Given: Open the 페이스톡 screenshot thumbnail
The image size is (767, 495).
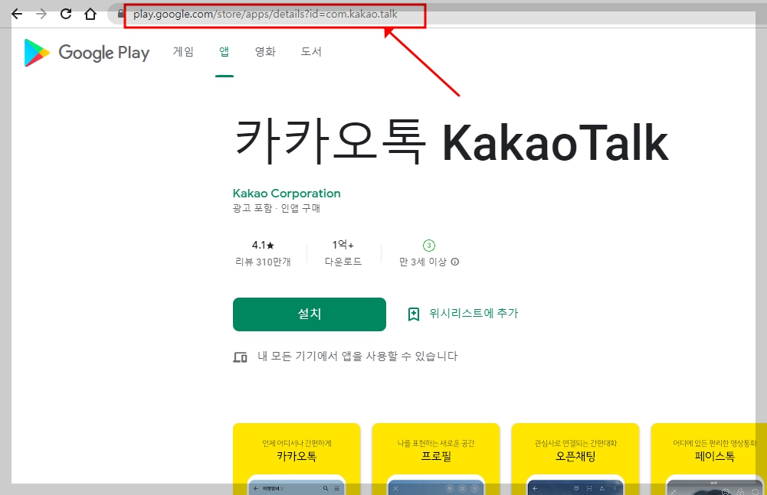Looking at the screenshot, I should coord(709,459).
